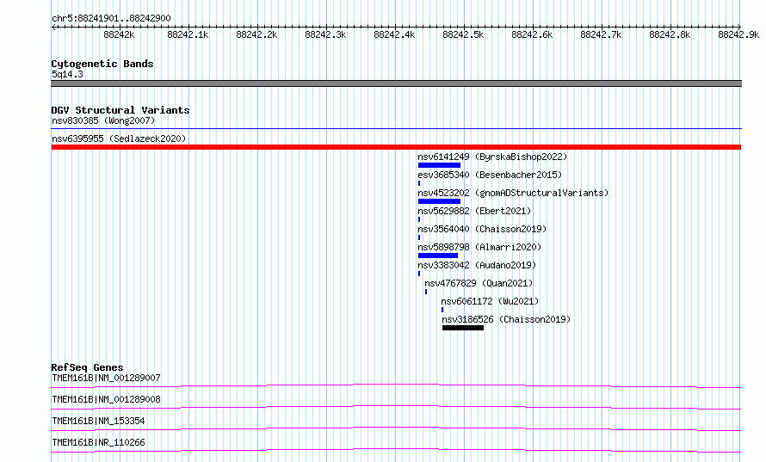Open variant nsv6395955 (Sedlazeck2020) label
This screenshot has width=766, height=462.
(119, 139)
